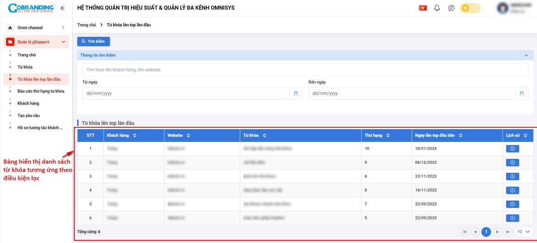Focus the customer or website search field
Viewport: 537px width, 243px height.
[304, 70]
